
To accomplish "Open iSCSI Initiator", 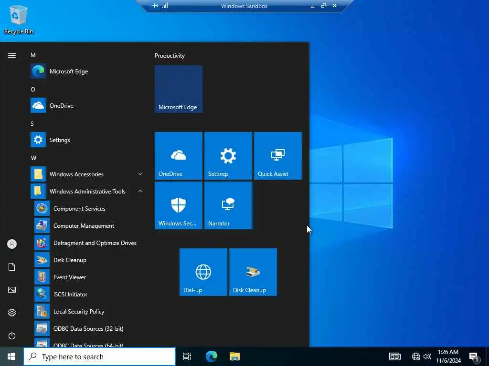I will pos(89,294).
